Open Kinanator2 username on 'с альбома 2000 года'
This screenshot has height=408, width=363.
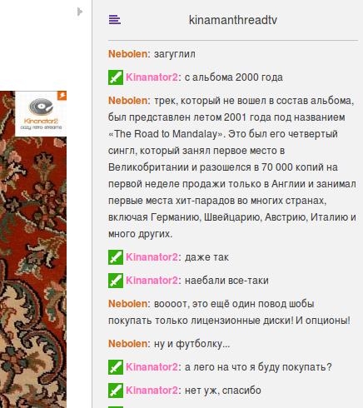point(152,77)
